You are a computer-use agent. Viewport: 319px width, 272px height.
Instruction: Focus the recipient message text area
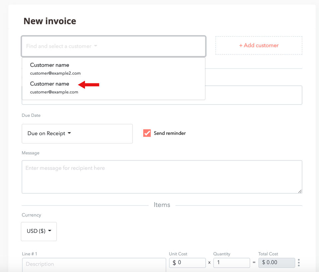(x=162, y=177)
